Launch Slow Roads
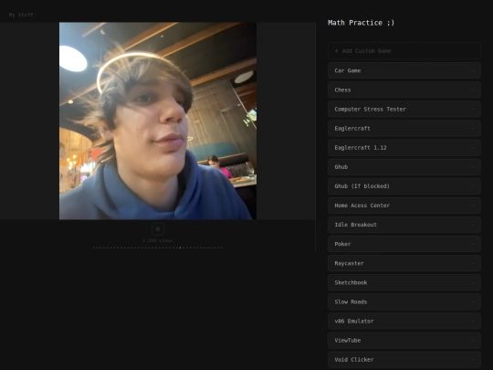 (404, 301)
